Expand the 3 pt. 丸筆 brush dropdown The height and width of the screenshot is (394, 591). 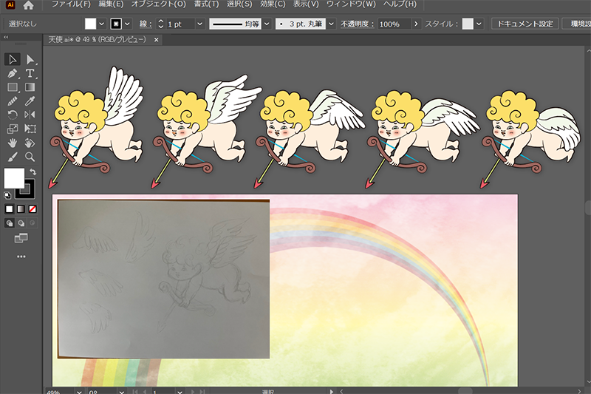click(331, 24)
